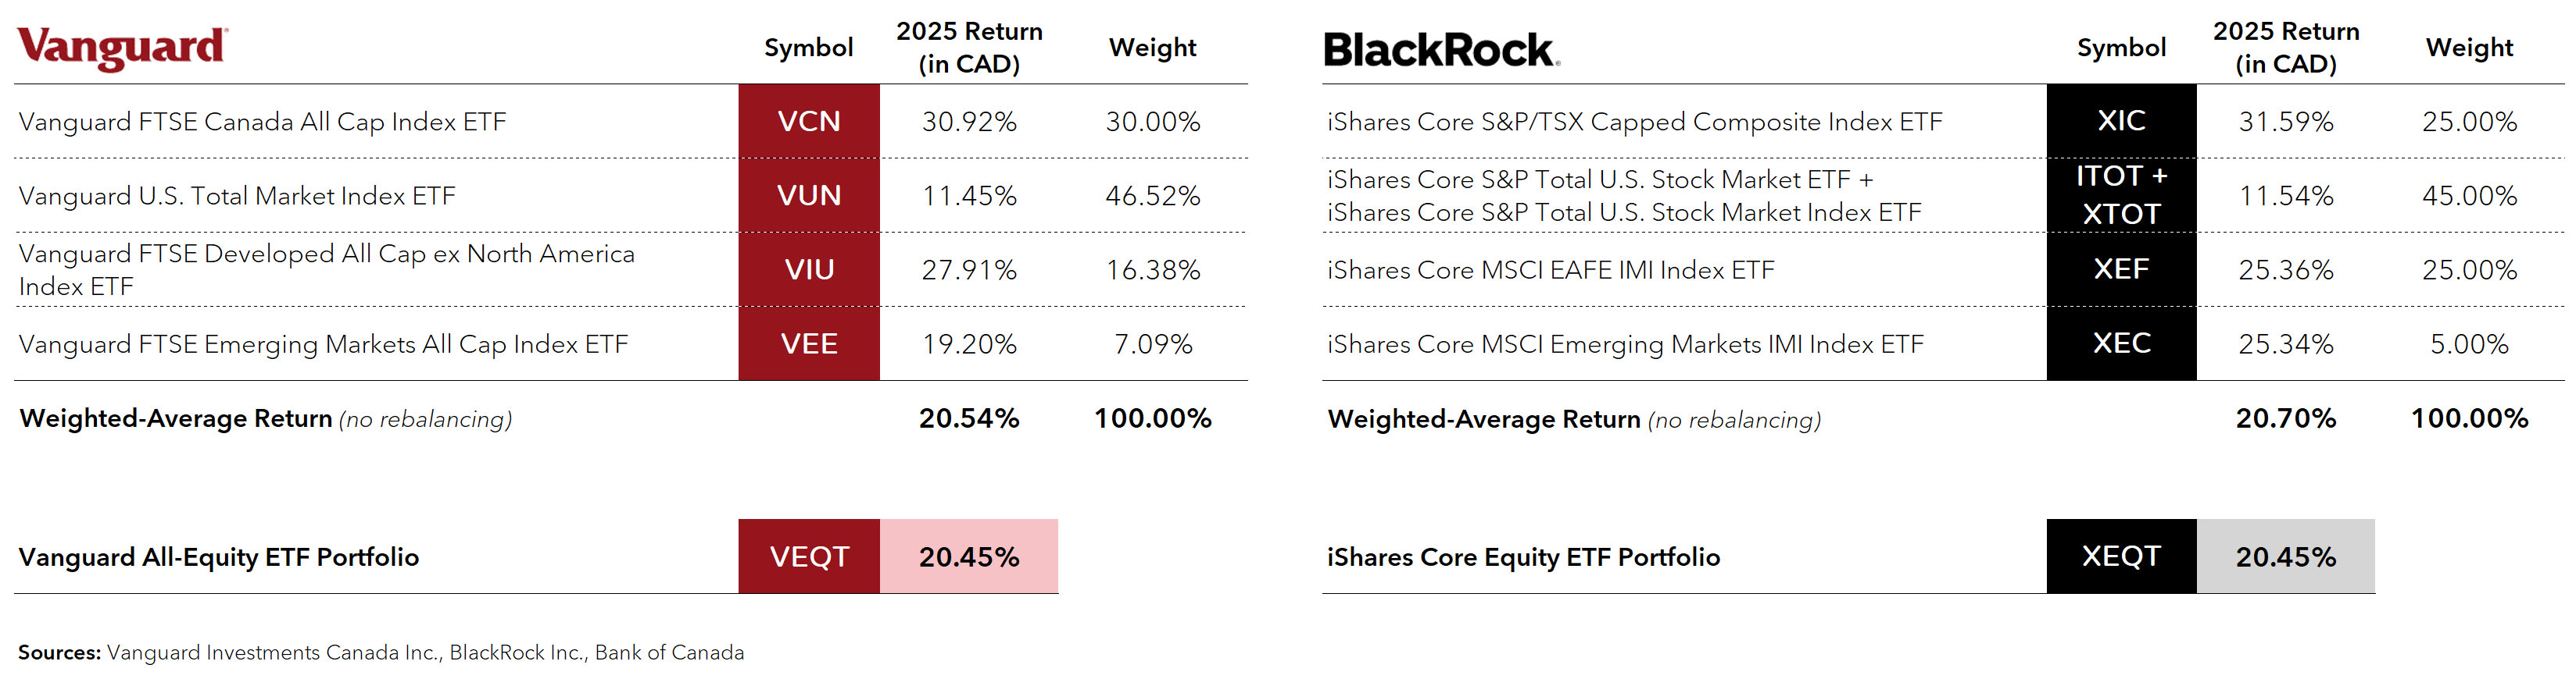Click the Vanguard Weight column header
Image resolution: width=2576 pixels, height=679 pixels.
point(1152,47)
